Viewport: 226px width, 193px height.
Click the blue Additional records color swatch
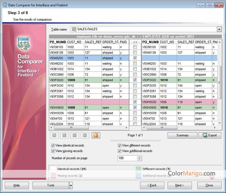click(x=138, y=176)
